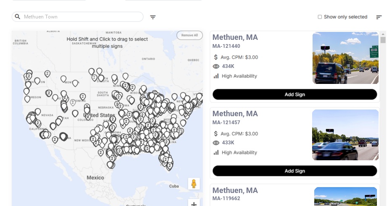Image resolution: width=387 pixels, height=206 pixels.
Task: Open the filter icon beside search box
Action: coord(153,17)
